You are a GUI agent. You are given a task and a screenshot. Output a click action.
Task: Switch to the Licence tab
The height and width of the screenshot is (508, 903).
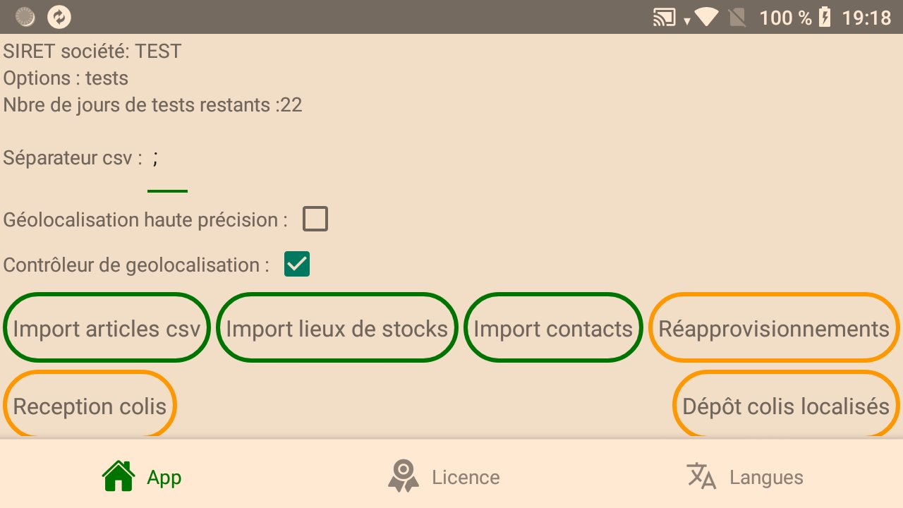466,477
